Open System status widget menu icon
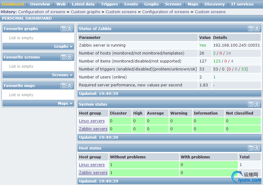263x185 pixels. (250, 104)
